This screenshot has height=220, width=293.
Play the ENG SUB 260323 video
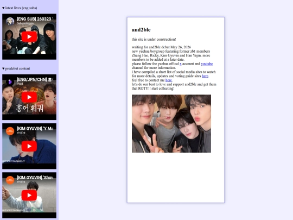coord(29,37)
